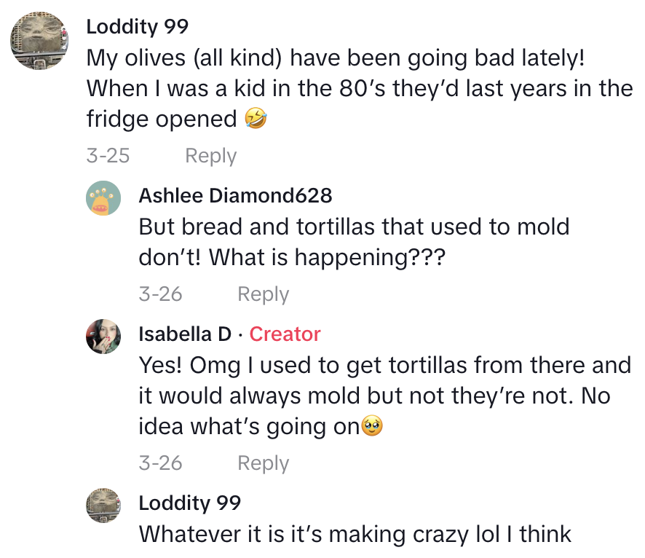Reply to Loddity 99's olives comment
The image size is (645, 558).
pos(210,156)
